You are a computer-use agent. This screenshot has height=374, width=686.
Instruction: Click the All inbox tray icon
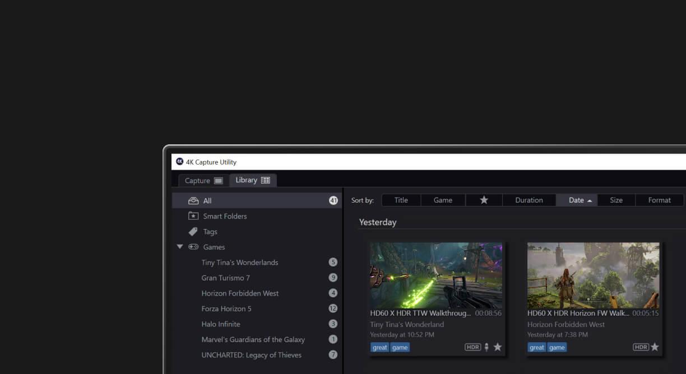coord(193,201)
